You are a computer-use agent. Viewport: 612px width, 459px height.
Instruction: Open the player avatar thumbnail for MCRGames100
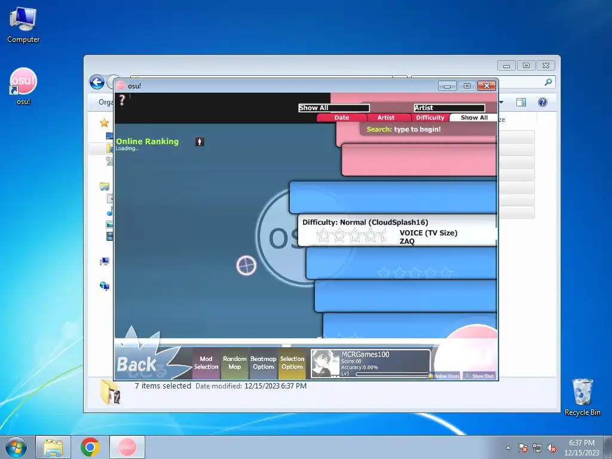tap(325, 363)
